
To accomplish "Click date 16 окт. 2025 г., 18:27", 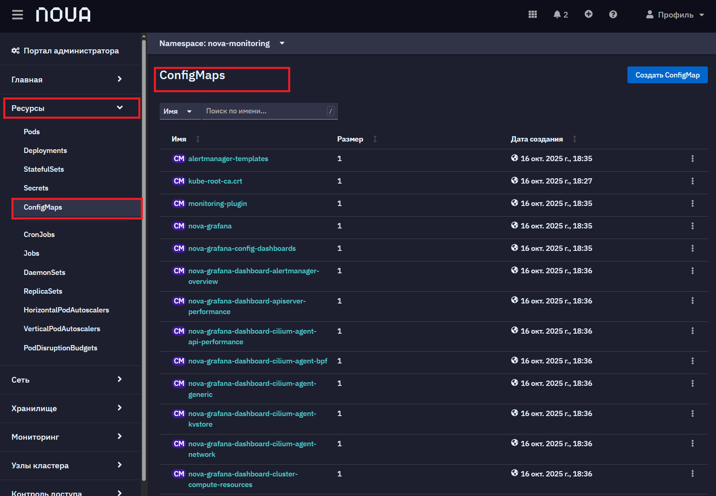I will click(556, 181).
